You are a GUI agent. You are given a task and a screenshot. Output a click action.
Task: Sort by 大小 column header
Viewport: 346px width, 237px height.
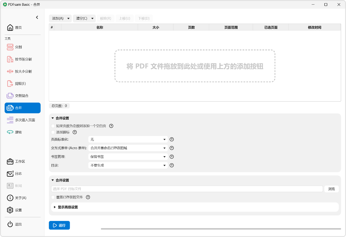[x=156, y=27]
